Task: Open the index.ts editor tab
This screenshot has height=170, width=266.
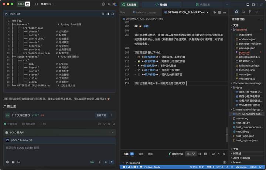Action: click(144, 12)
